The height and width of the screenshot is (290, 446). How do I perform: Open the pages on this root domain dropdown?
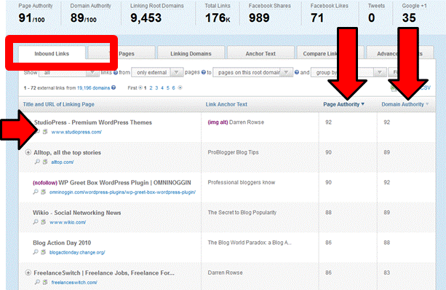[x=252, y=72]
